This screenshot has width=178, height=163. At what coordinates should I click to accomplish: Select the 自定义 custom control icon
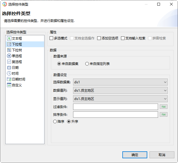click(9, 85)
